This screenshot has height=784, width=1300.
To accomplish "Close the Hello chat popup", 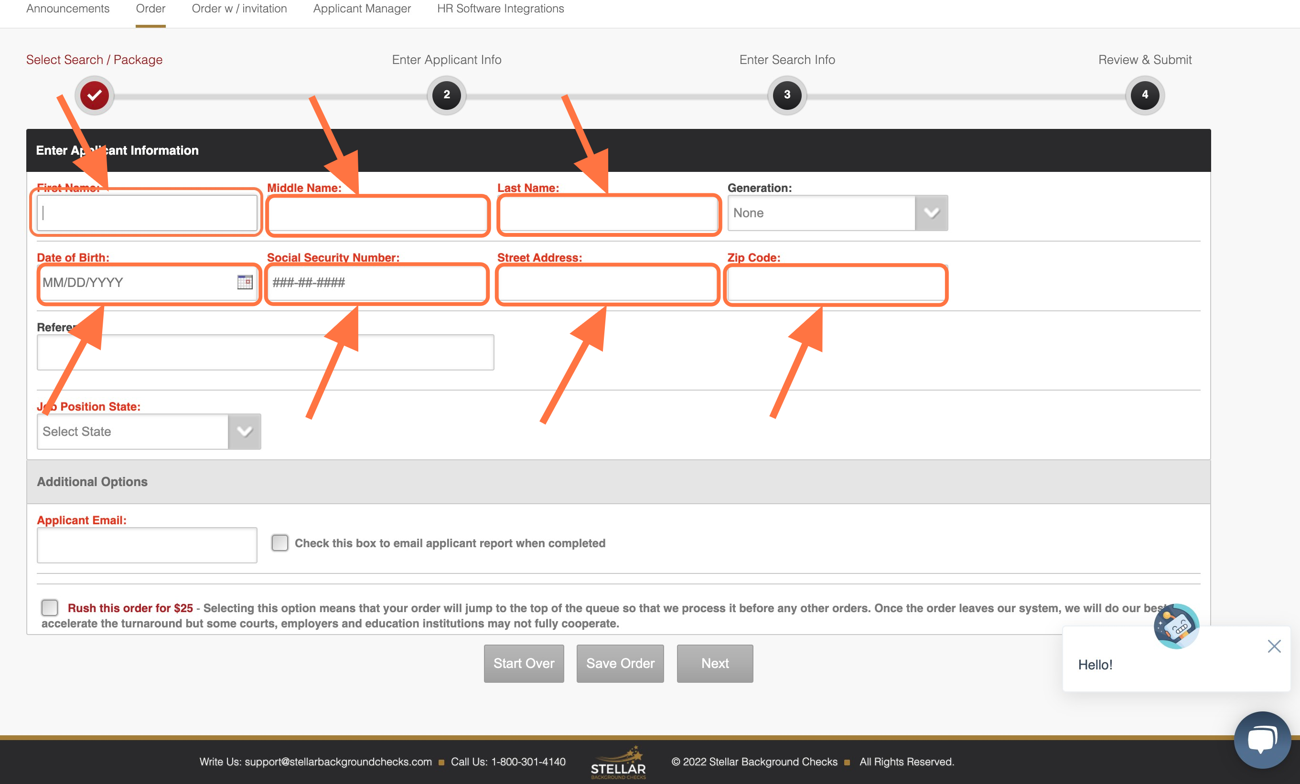I will tap(1274, 646).
